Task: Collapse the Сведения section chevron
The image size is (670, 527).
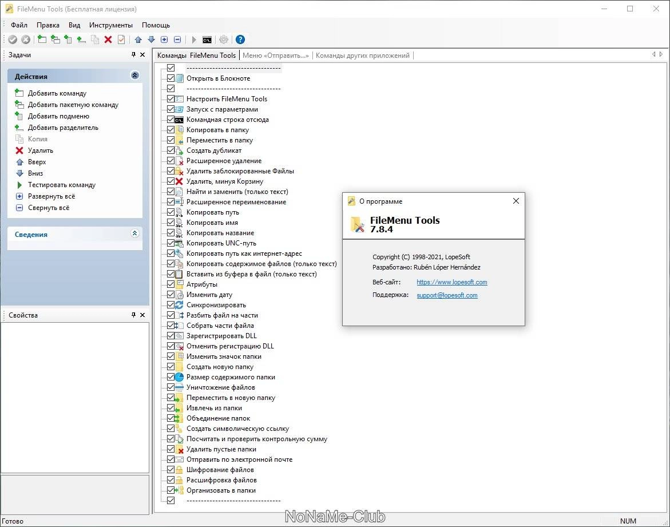Action: coord(134,233)
